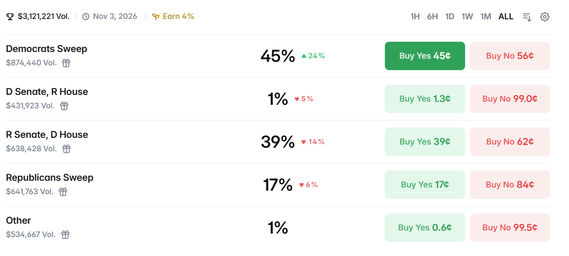The image size is (569, 256).
Task: Open the Democrats Sweep market row
Action: pos(46,49)
